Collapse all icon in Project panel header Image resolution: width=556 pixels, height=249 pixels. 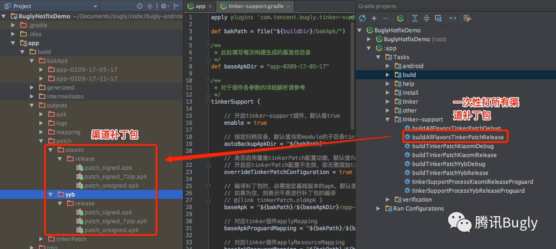150,6
